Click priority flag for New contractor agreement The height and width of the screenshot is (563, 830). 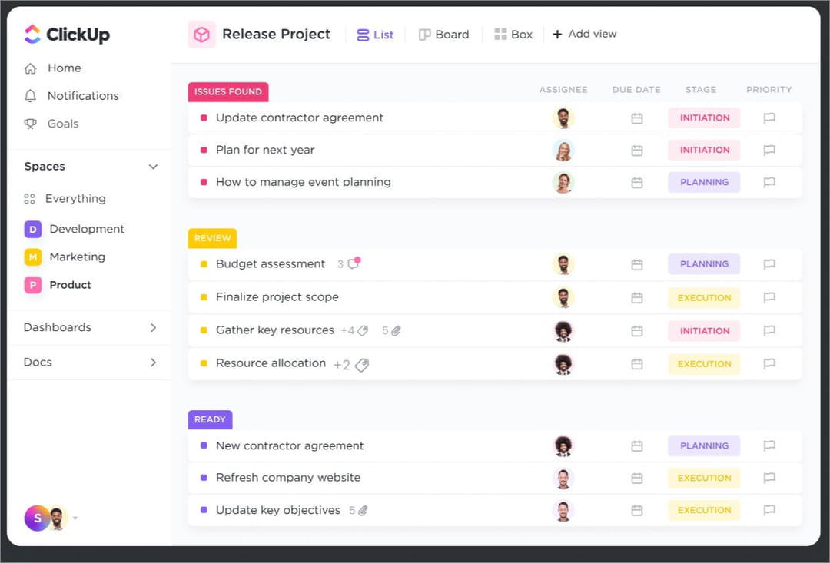(769, 446)
